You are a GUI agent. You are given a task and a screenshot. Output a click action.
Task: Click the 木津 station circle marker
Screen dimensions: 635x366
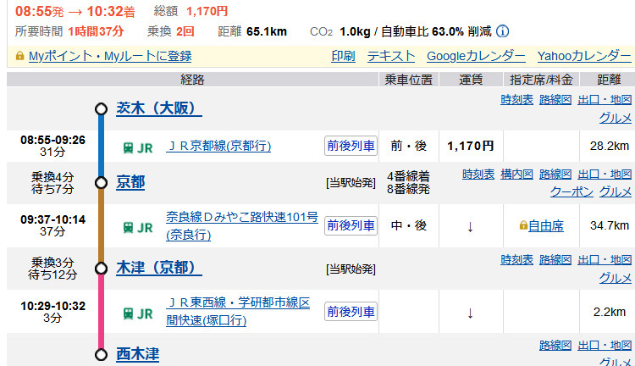pos(101,269)
